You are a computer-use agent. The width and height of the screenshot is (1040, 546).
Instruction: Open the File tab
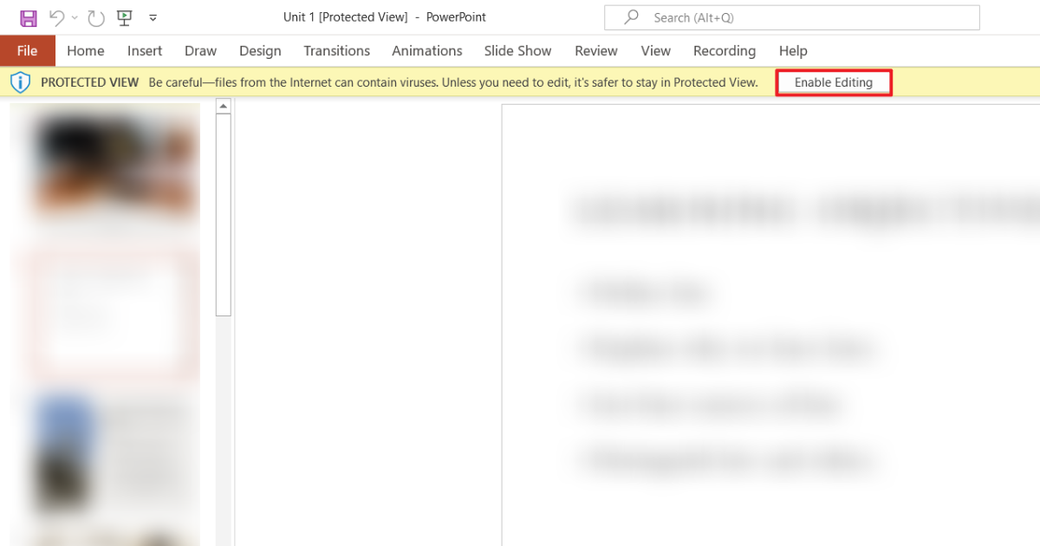pos(27,51)
